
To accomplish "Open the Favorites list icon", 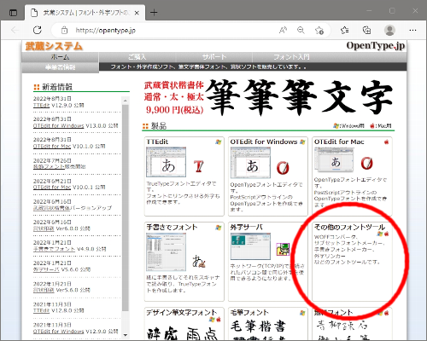I will coord(345,30).
